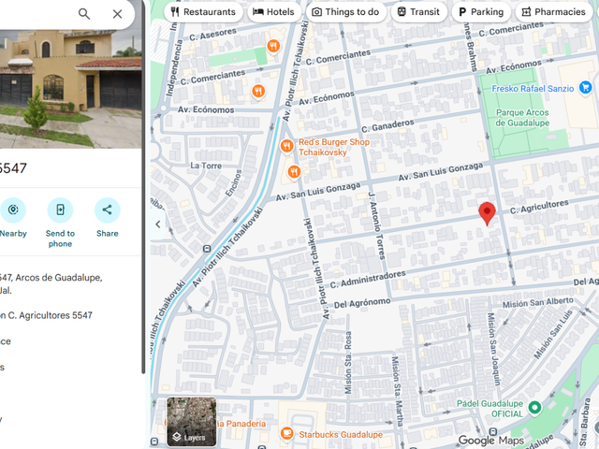Click the restaurant marker below Red's Burger Shop

click(293, 172)
